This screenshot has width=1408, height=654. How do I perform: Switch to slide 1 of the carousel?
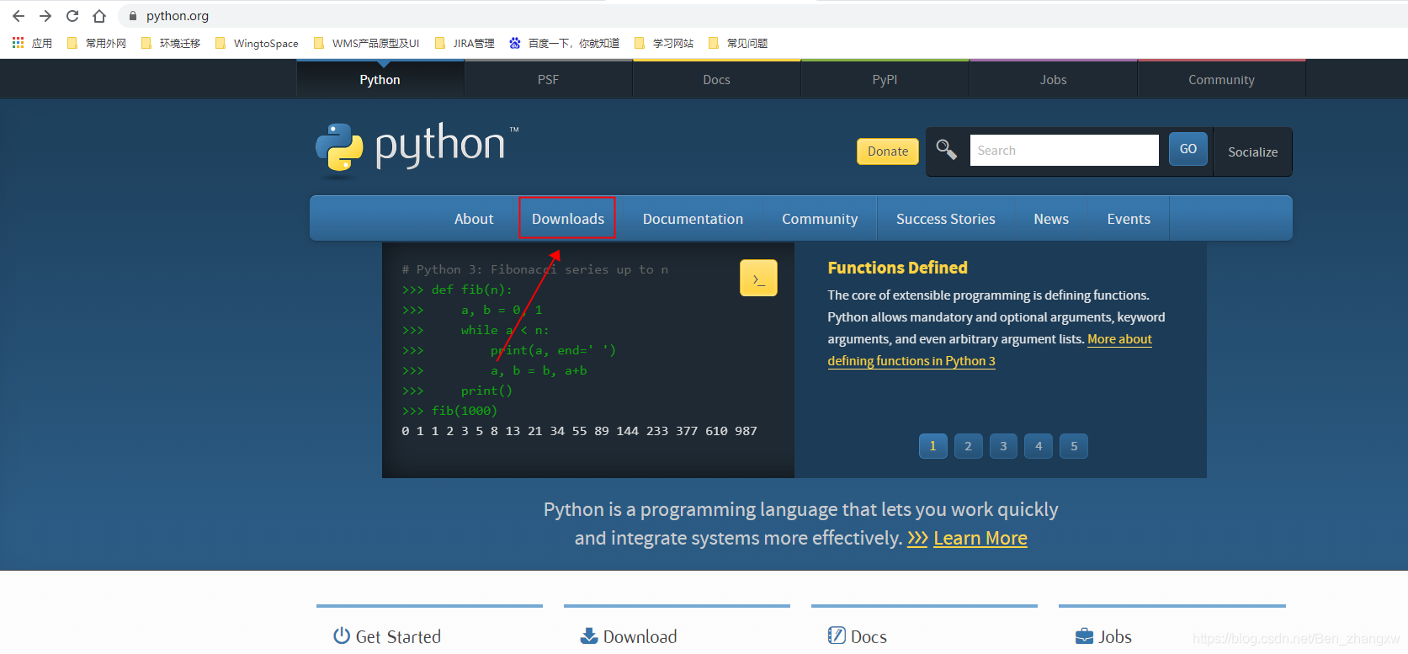tap(932, 446)
